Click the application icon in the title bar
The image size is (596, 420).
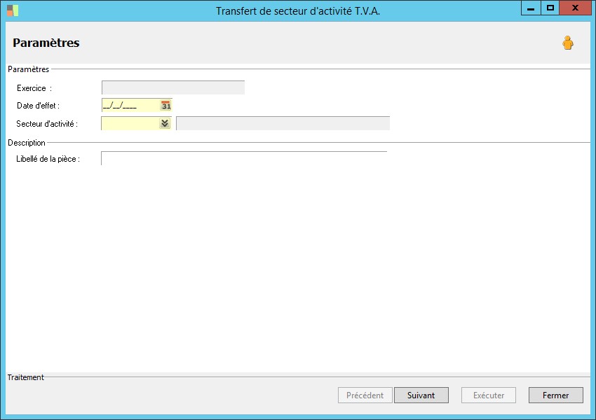13,10
